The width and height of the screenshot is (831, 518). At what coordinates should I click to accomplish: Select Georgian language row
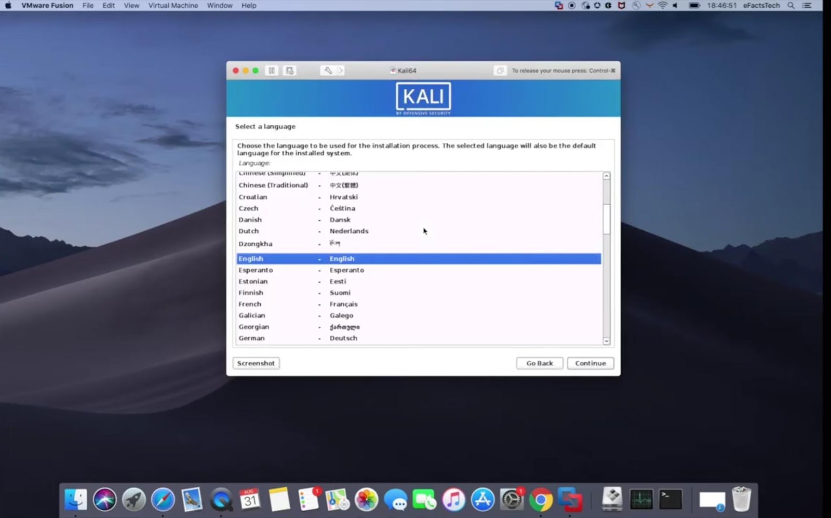419,327
